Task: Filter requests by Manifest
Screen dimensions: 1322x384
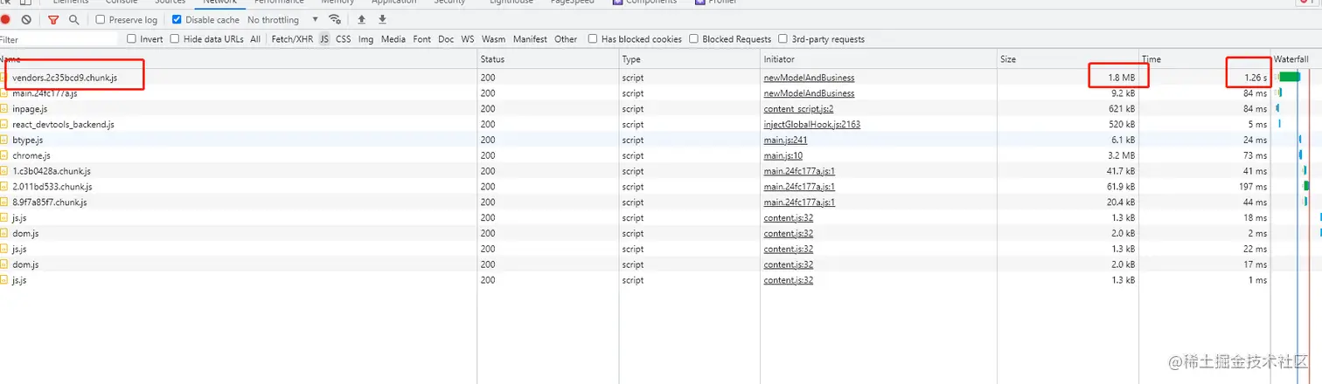Action: 530,39
